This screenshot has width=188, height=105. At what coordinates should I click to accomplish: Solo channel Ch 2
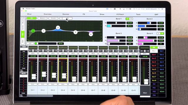pos(43,84)
